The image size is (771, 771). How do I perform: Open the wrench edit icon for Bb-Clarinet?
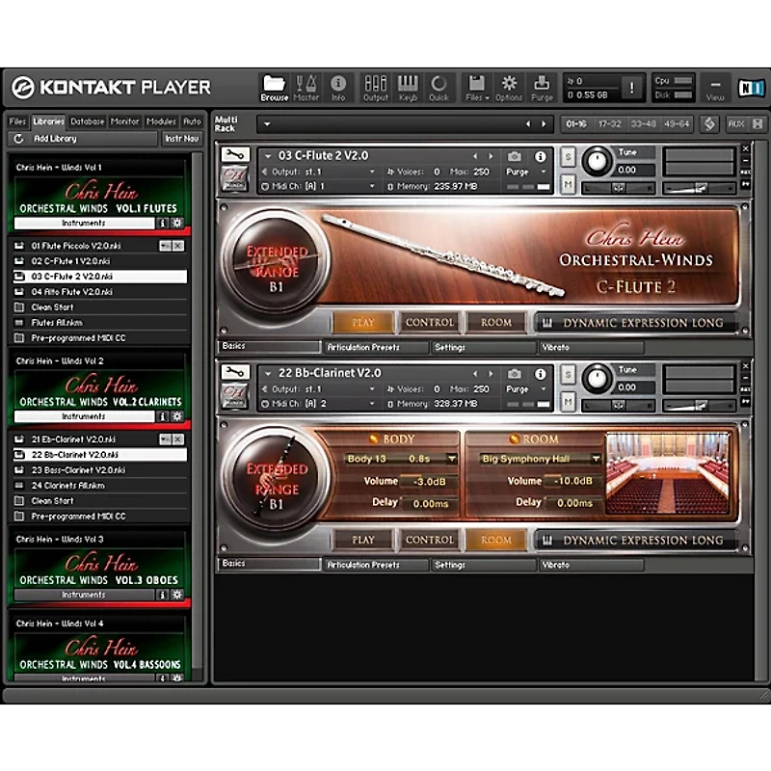click(235, 372)
